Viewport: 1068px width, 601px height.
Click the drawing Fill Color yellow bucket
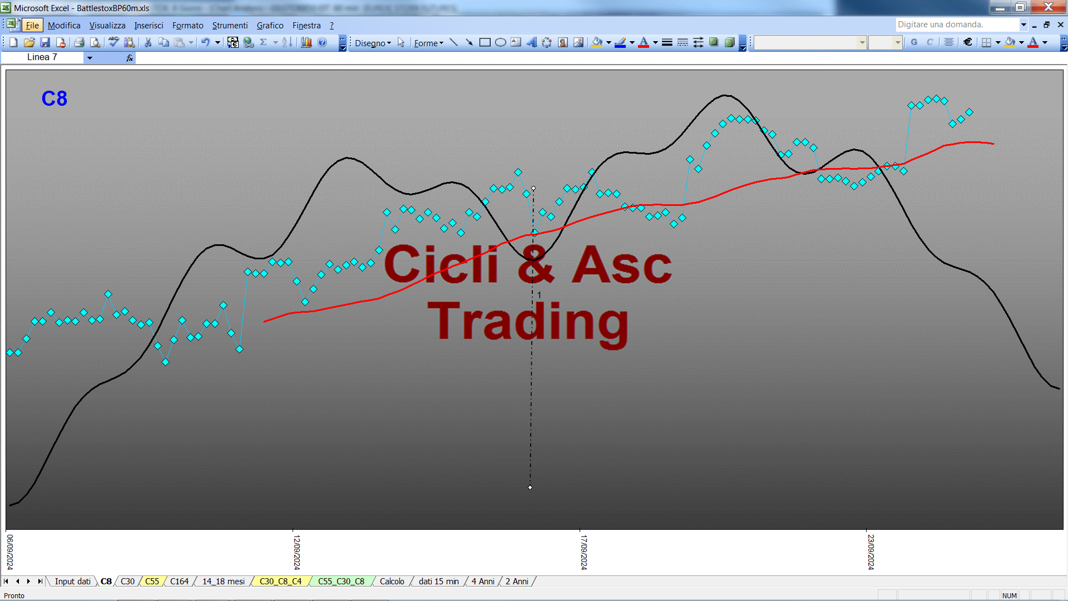[x=597, y=42]
